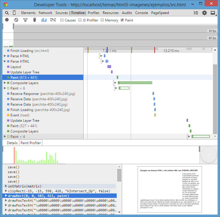Expand the first Parse HTML record
Viewport: 220px width, 217px height.
pyautogui.click(x=5, y=56)
